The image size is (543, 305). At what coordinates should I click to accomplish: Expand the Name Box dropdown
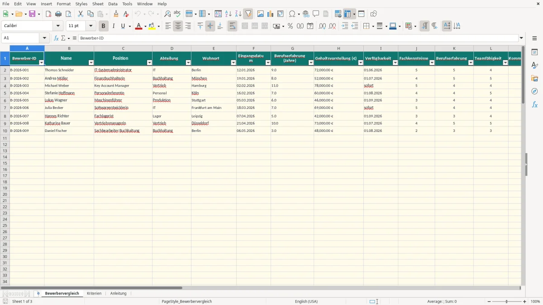44,38
